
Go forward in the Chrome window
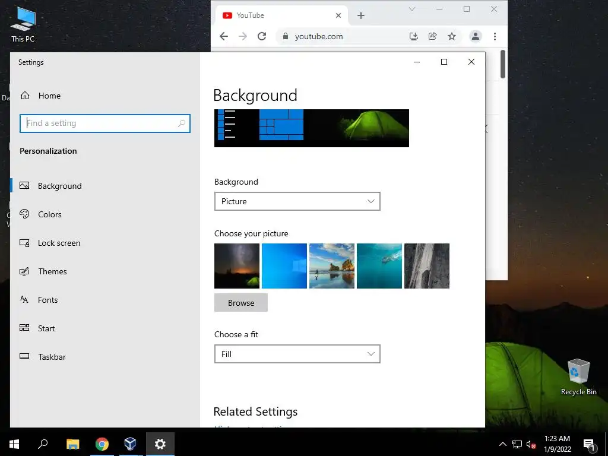pyautogui.click(x=243, y=36)
